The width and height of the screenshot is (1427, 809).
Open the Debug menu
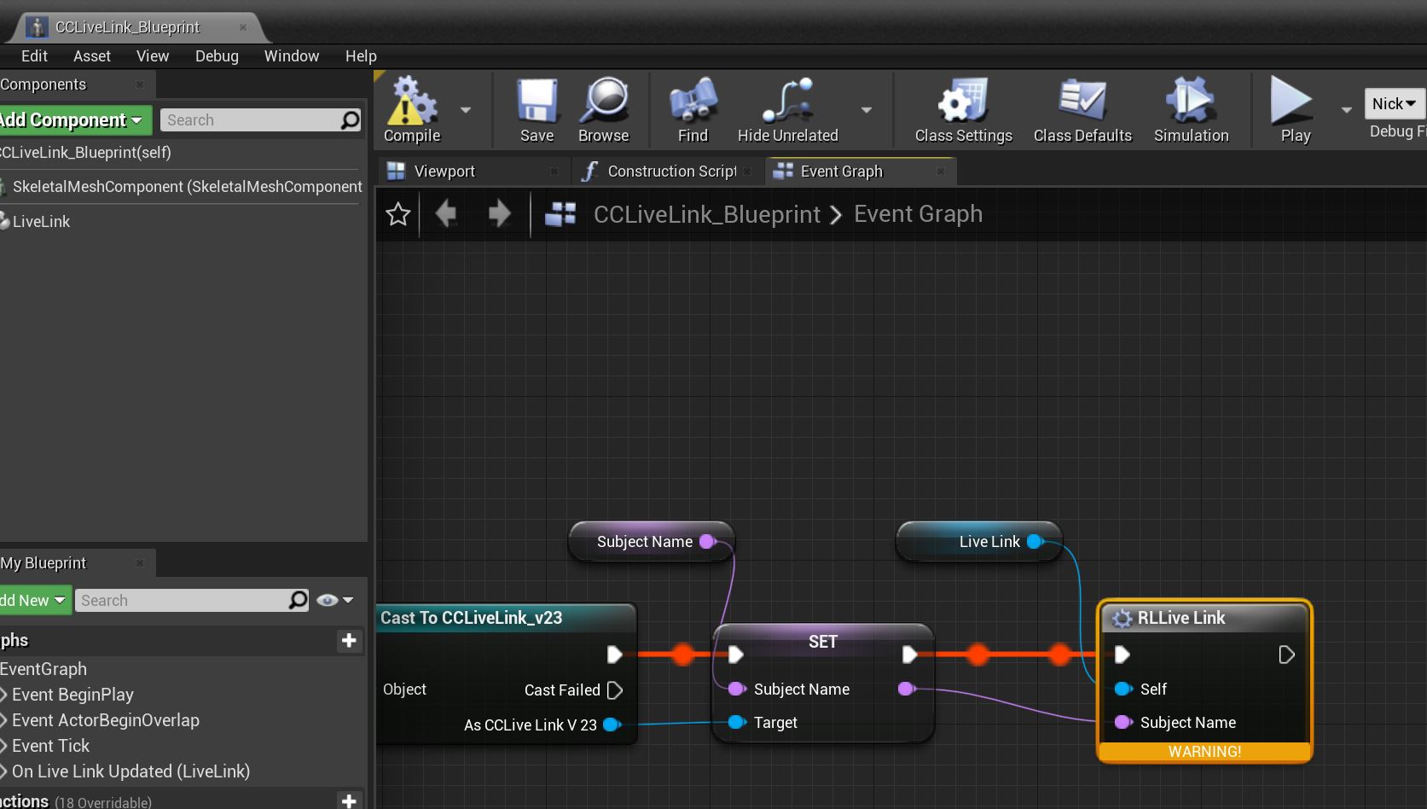pos(217,56)
